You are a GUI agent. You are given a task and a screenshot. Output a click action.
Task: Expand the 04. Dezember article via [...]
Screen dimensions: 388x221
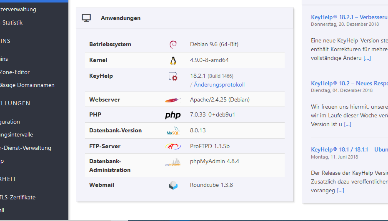(348, 124)
